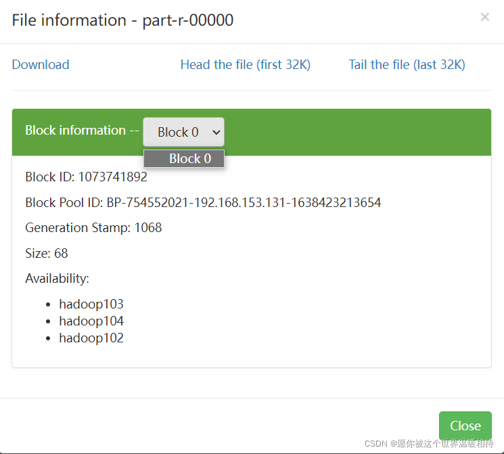The image size is (504, 454).
Task: Select Block ID: 1073741892 text
Action: pyautogui.click(x=86, y=177)
